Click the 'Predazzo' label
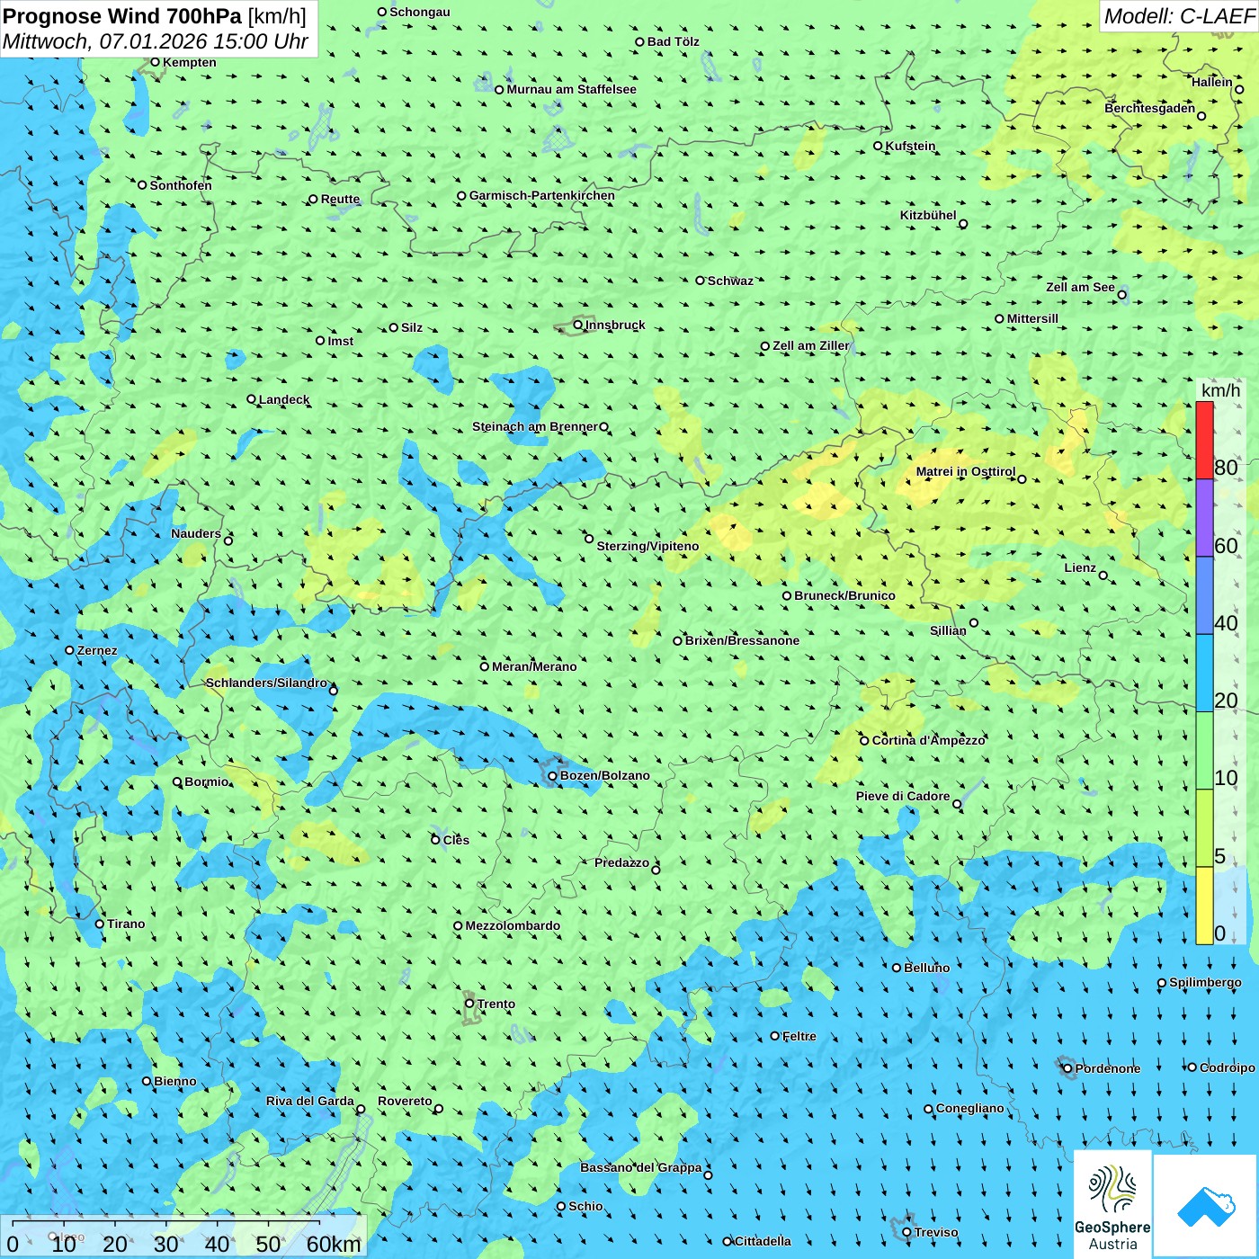 [622, 862]
